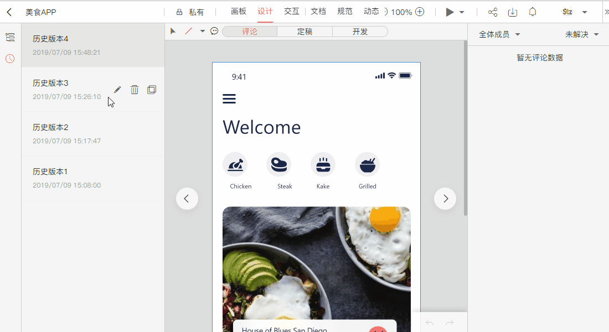Screen dimensions: 609x332
Task: Open the 动态 tab
Action: pos(371,12)
